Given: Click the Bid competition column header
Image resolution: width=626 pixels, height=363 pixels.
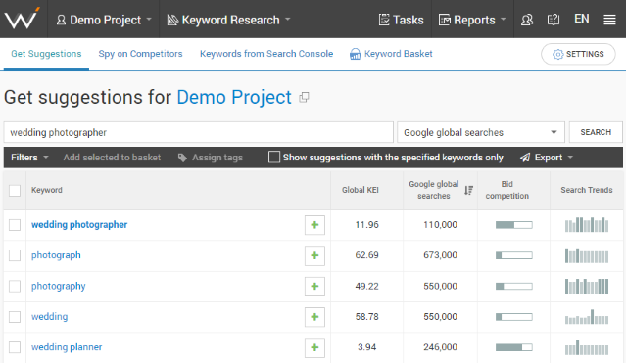Looking at the screenshot, I should (x=507, y=190).
